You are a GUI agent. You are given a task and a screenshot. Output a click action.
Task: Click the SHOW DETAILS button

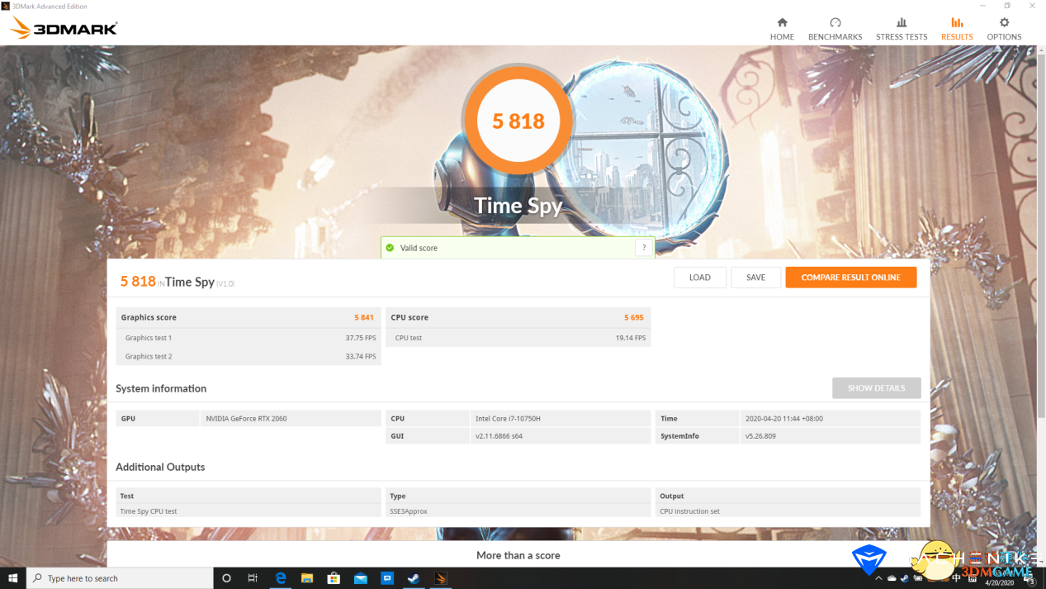pyautogui.click(x=876, y=388)
